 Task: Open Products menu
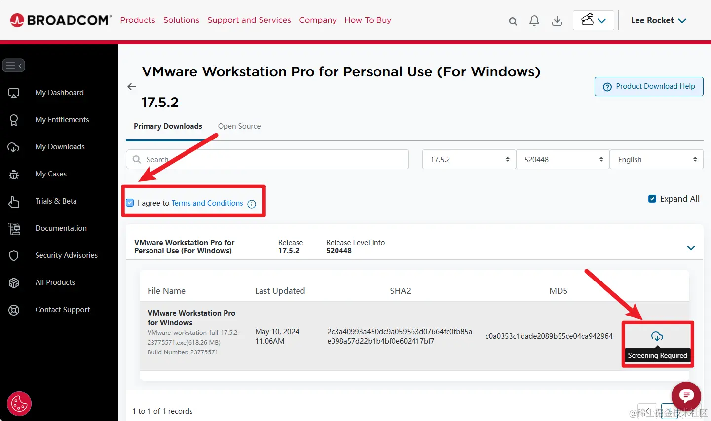coord(138,20)
